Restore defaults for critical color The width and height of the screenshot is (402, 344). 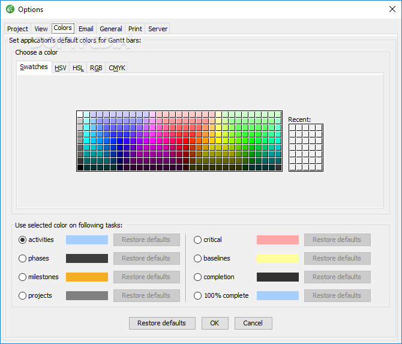click(337, 240)
